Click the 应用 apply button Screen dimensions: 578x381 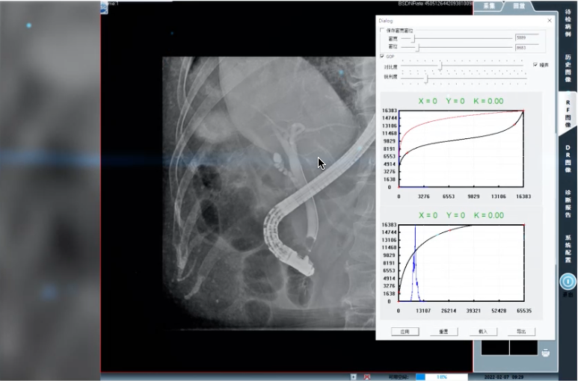405,332
